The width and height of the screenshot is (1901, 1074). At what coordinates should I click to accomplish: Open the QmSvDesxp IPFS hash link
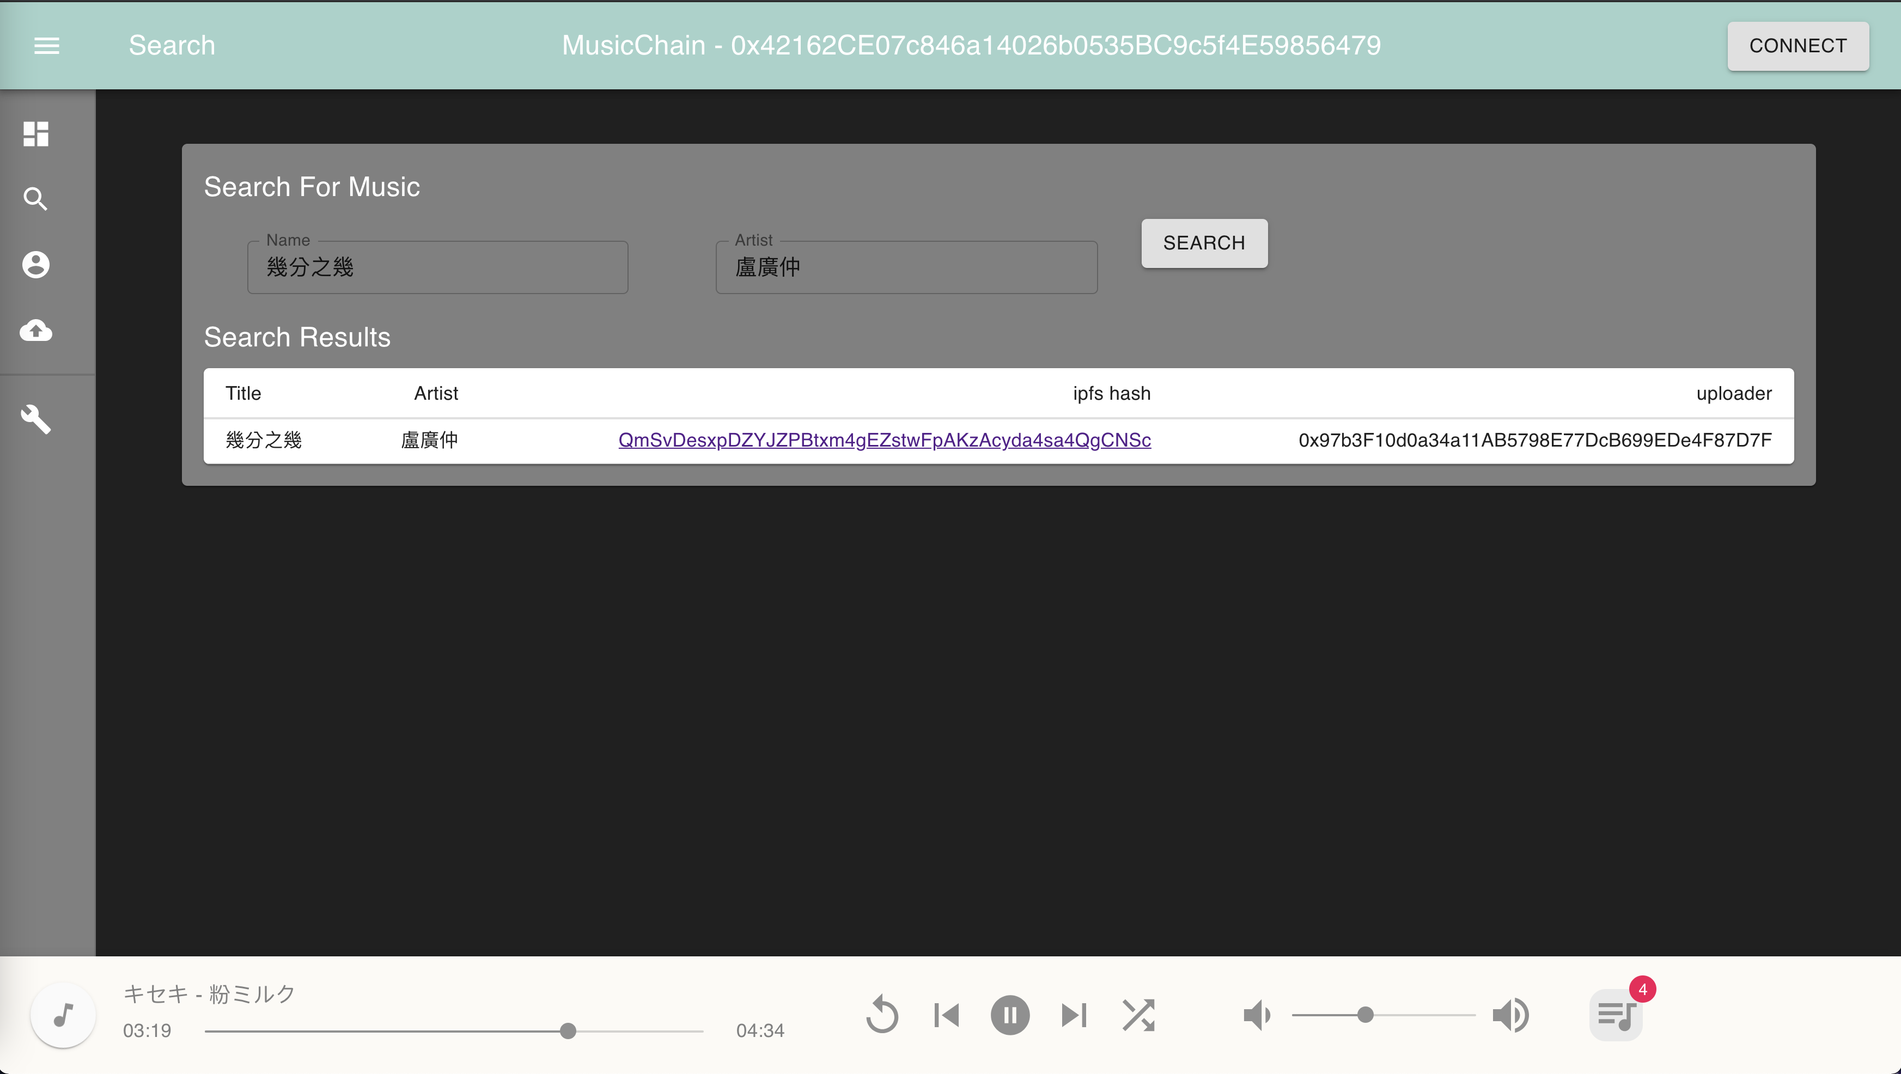[884, 441]
